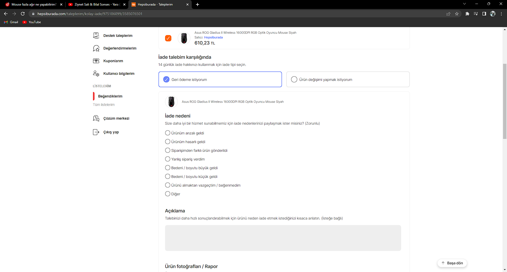Select Yanlış sipariş verdim reason
Image resolution: width=507 pixels, height=272 pixels.
coord(167,159)
